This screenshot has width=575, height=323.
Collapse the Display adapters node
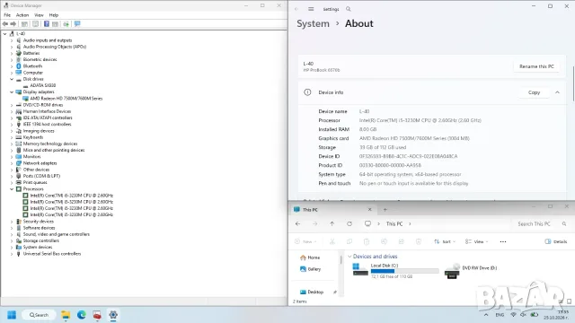[x=12, y=92]
